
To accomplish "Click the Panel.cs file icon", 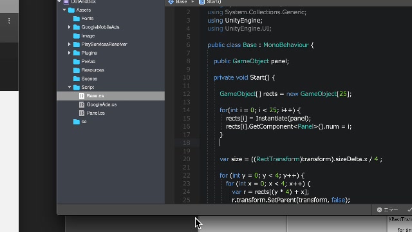I will coord(82,113).
